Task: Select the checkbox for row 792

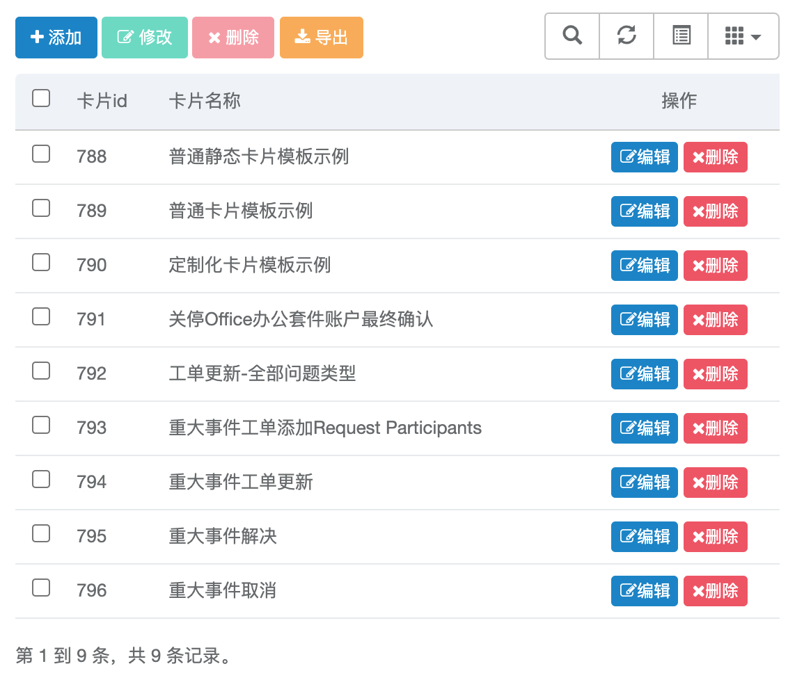Action: (x=41, y=371)
